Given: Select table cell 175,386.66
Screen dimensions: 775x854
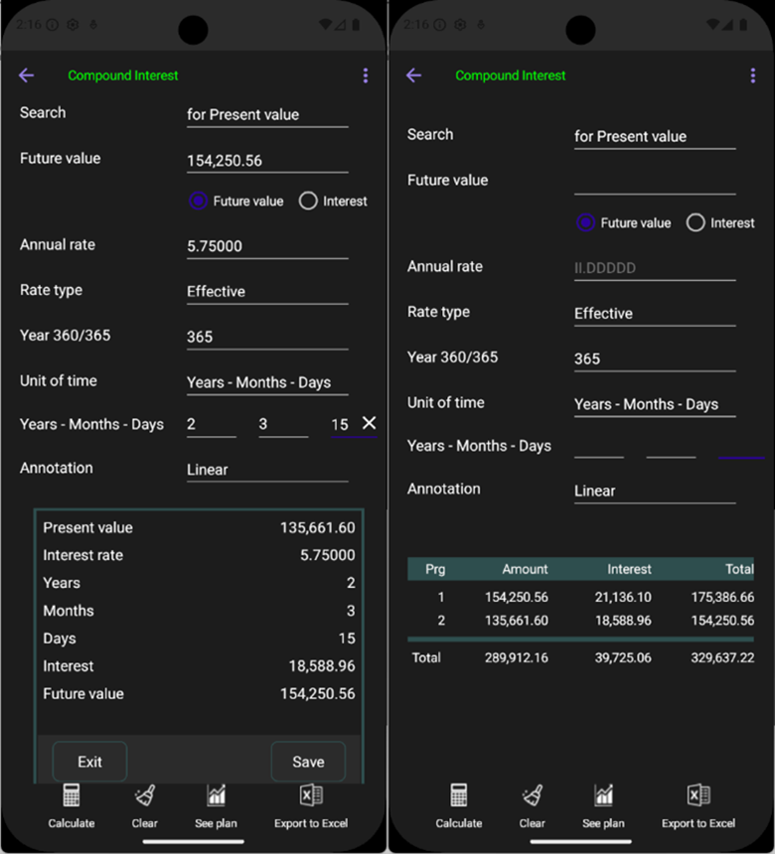Looking at the screenshot, I should coord(722,598).
